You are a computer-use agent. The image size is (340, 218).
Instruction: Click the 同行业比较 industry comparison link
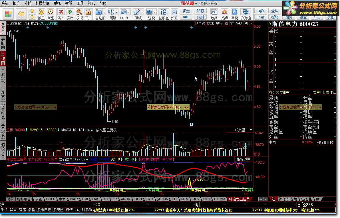tap(325, 142)
